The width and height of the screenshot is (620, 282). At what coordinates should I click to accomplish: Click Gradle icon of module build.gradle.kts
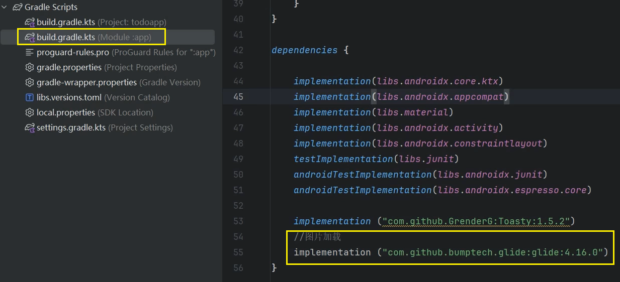pos(30,37)
